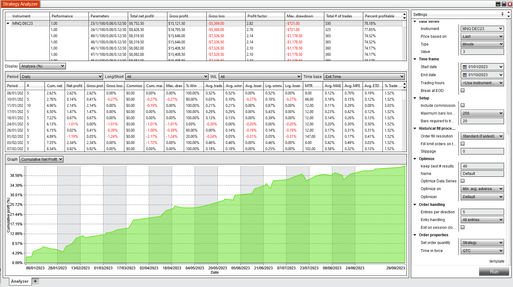Image resolution: width=513 pixels, height=287 pixels.
Task: Toggle the Include commission checkbox
Action: coord(463,105)
